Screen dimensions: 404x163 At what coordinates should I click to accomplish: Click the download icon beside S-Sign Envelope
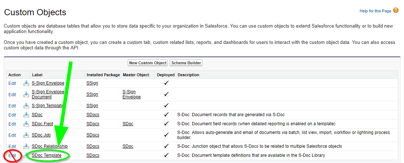point(26,83)
